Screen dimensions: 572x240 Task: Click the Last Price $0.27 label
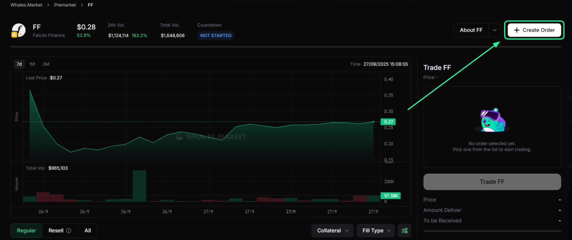point(44,78)
